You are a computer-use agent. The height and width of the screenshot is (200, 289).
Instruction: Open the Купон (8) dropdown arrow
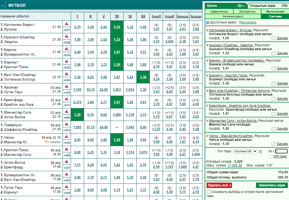244,6
